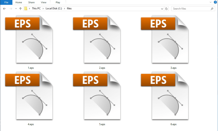The height and width of the screenshot is (131, 218).
Task: Open the Play ribbon tab
Action: [57, 2]
